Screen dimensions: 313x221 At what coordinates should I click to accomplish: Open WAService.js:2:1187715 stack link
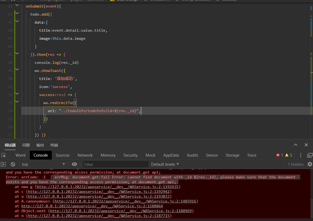99,216
